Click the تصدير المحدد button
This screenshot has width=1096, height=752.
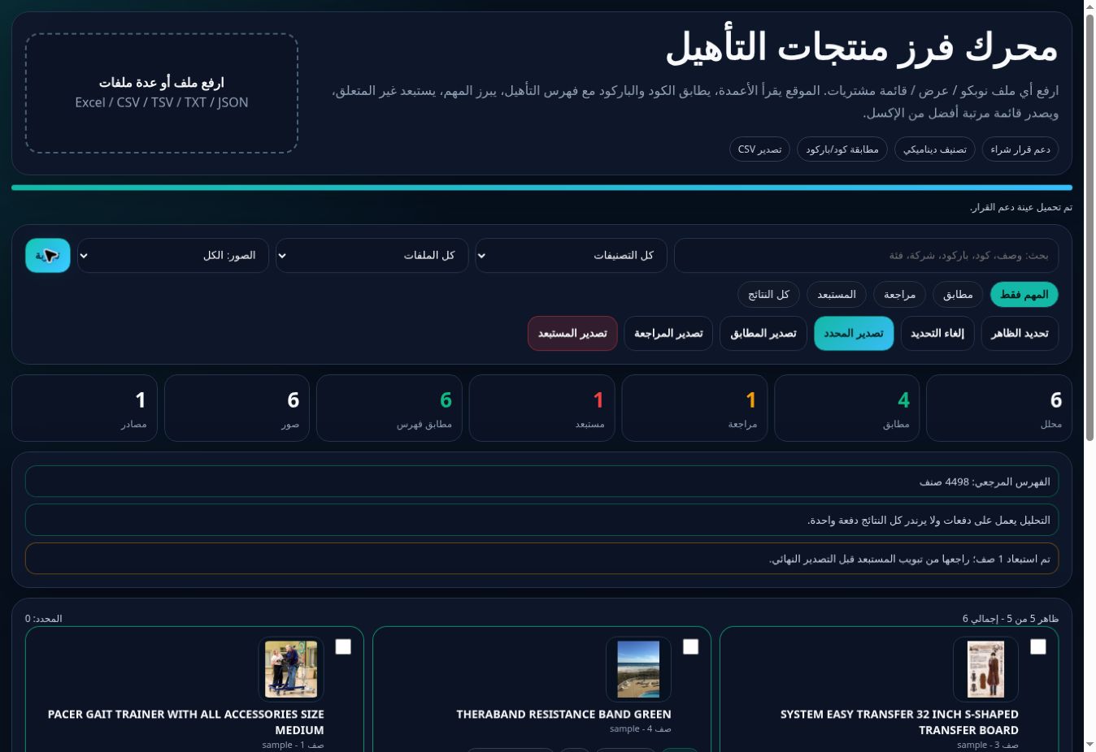pyautogui.click(x=854, y=333)
